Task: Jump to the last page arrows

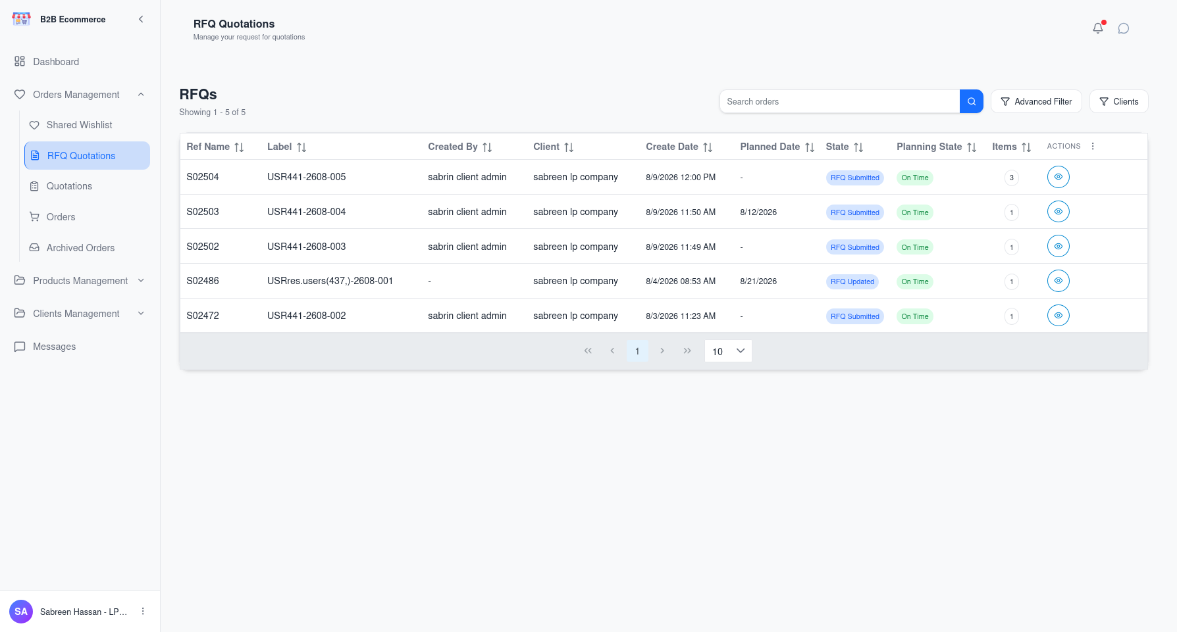Action: [687, 351]
